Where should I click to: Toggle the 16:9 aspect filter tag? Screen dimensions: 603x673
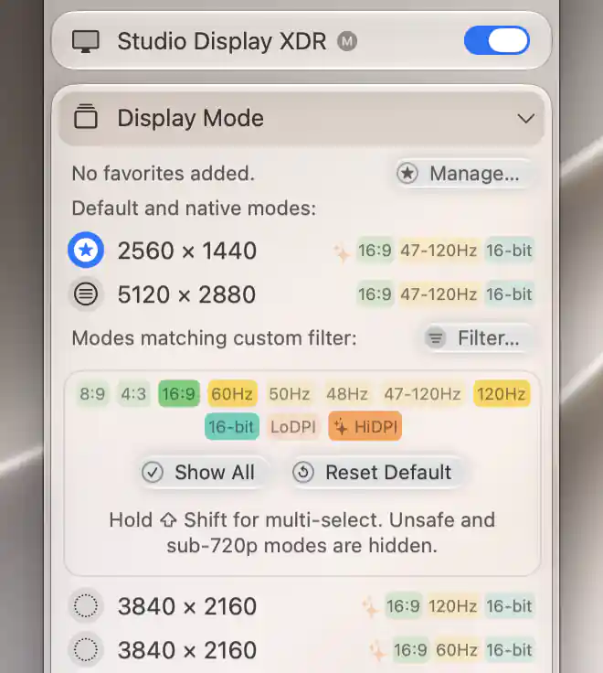coord(179,393)
